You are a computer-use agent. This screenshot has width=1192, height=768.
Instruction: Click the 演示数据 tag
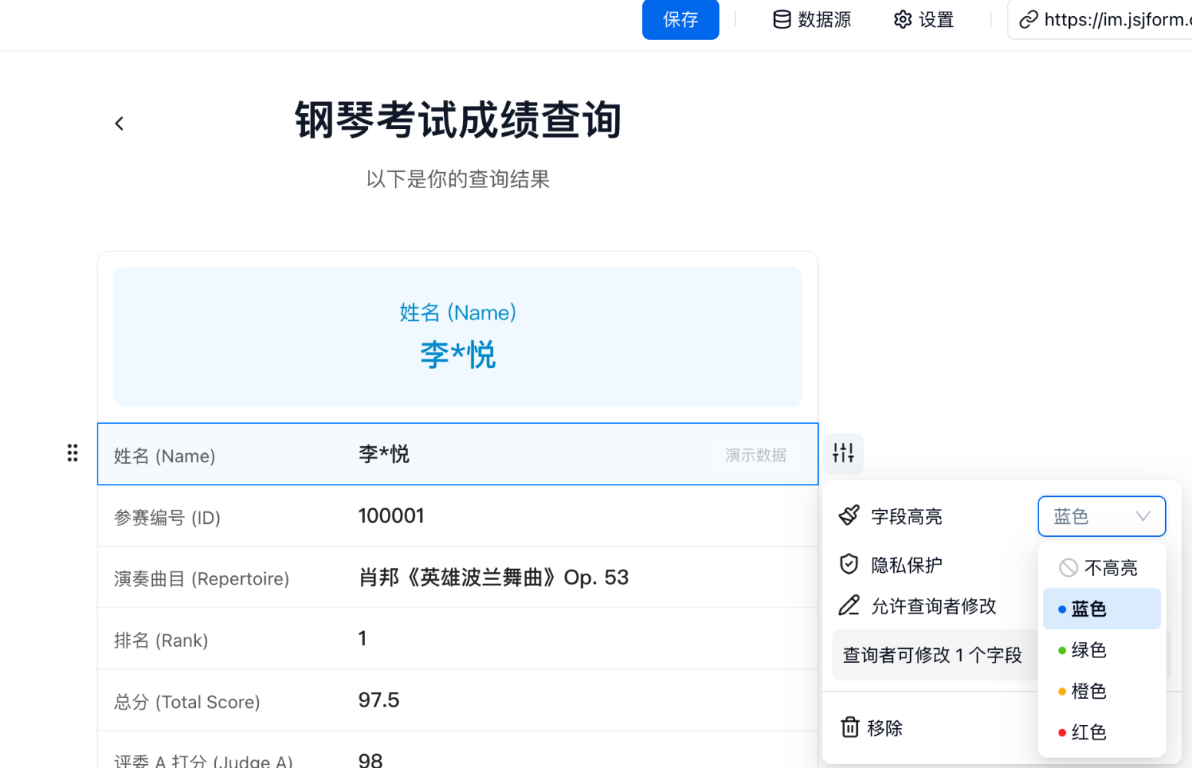coord(756,455)
